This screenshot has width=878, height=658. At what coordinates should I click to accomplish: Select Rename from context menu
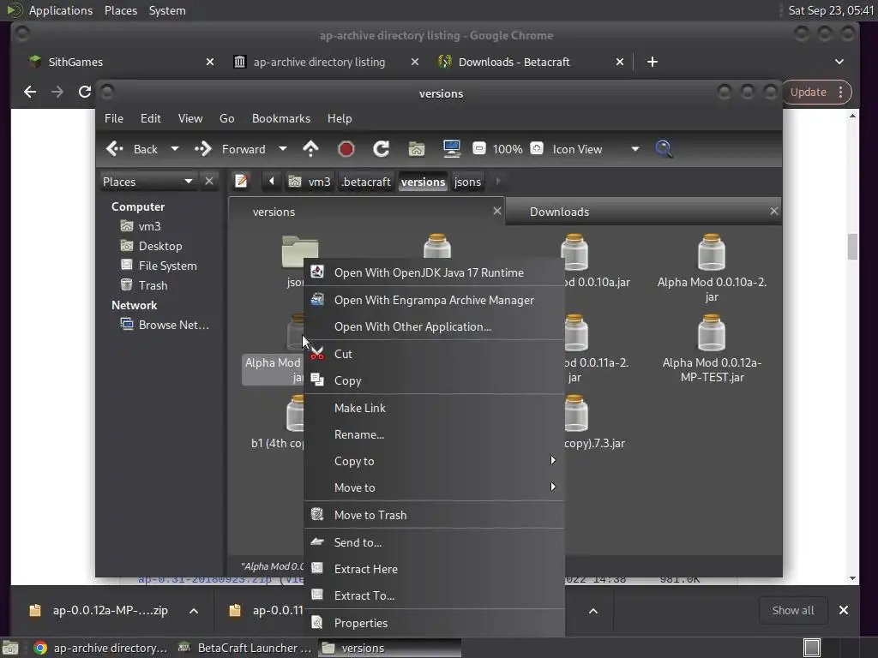[434, 434]
